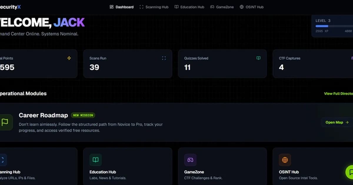Image resolution: width=353 pixels, height=185 pixels.
Task: Click the Open Map button
Action: point(337,122)
